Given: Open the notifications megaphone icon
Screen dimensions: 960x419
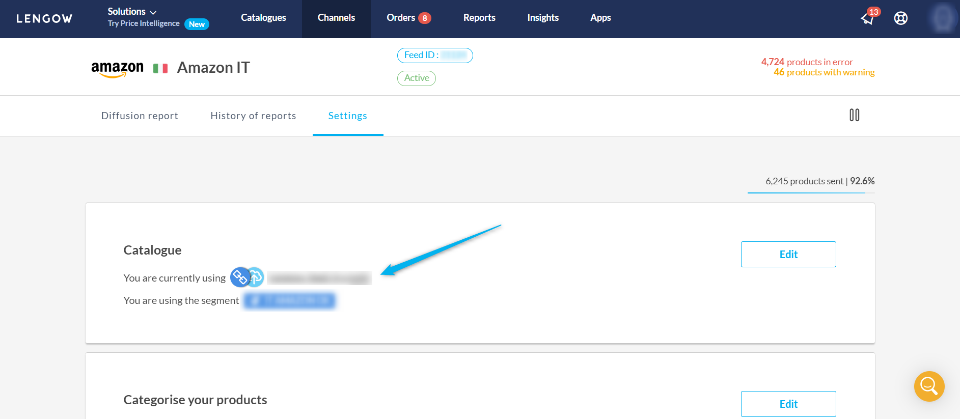Looking at the screenshot, I should pos(867,18).
